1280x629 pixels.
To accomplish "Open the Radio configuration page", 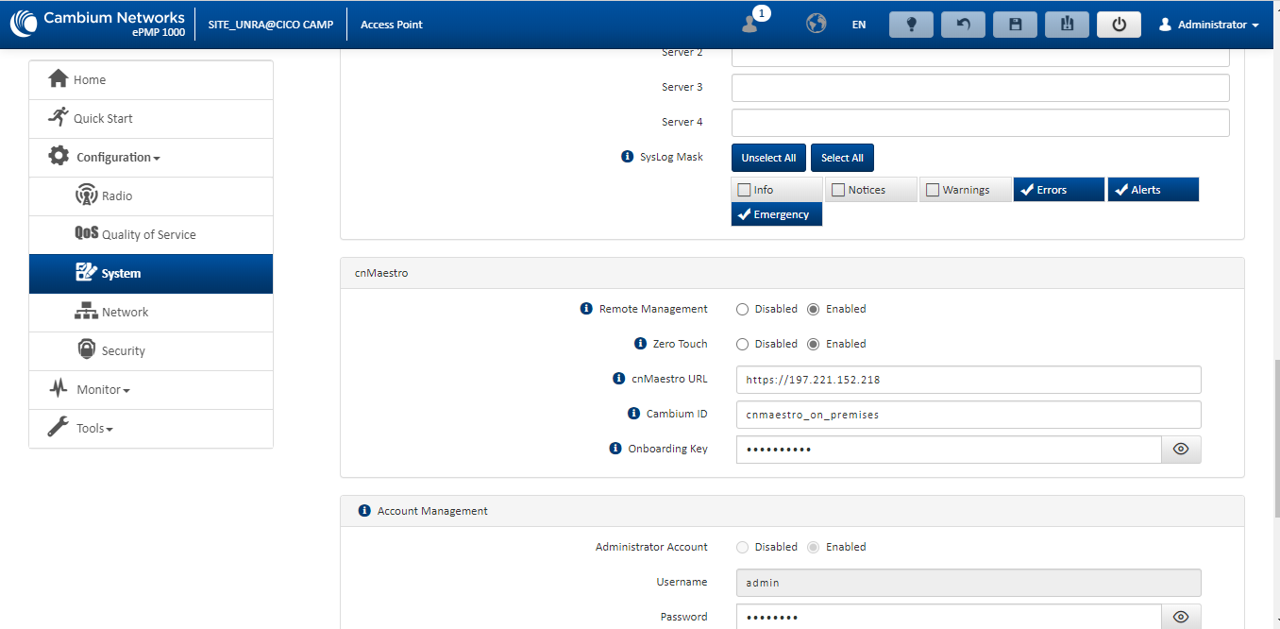I will pos(117,195).
